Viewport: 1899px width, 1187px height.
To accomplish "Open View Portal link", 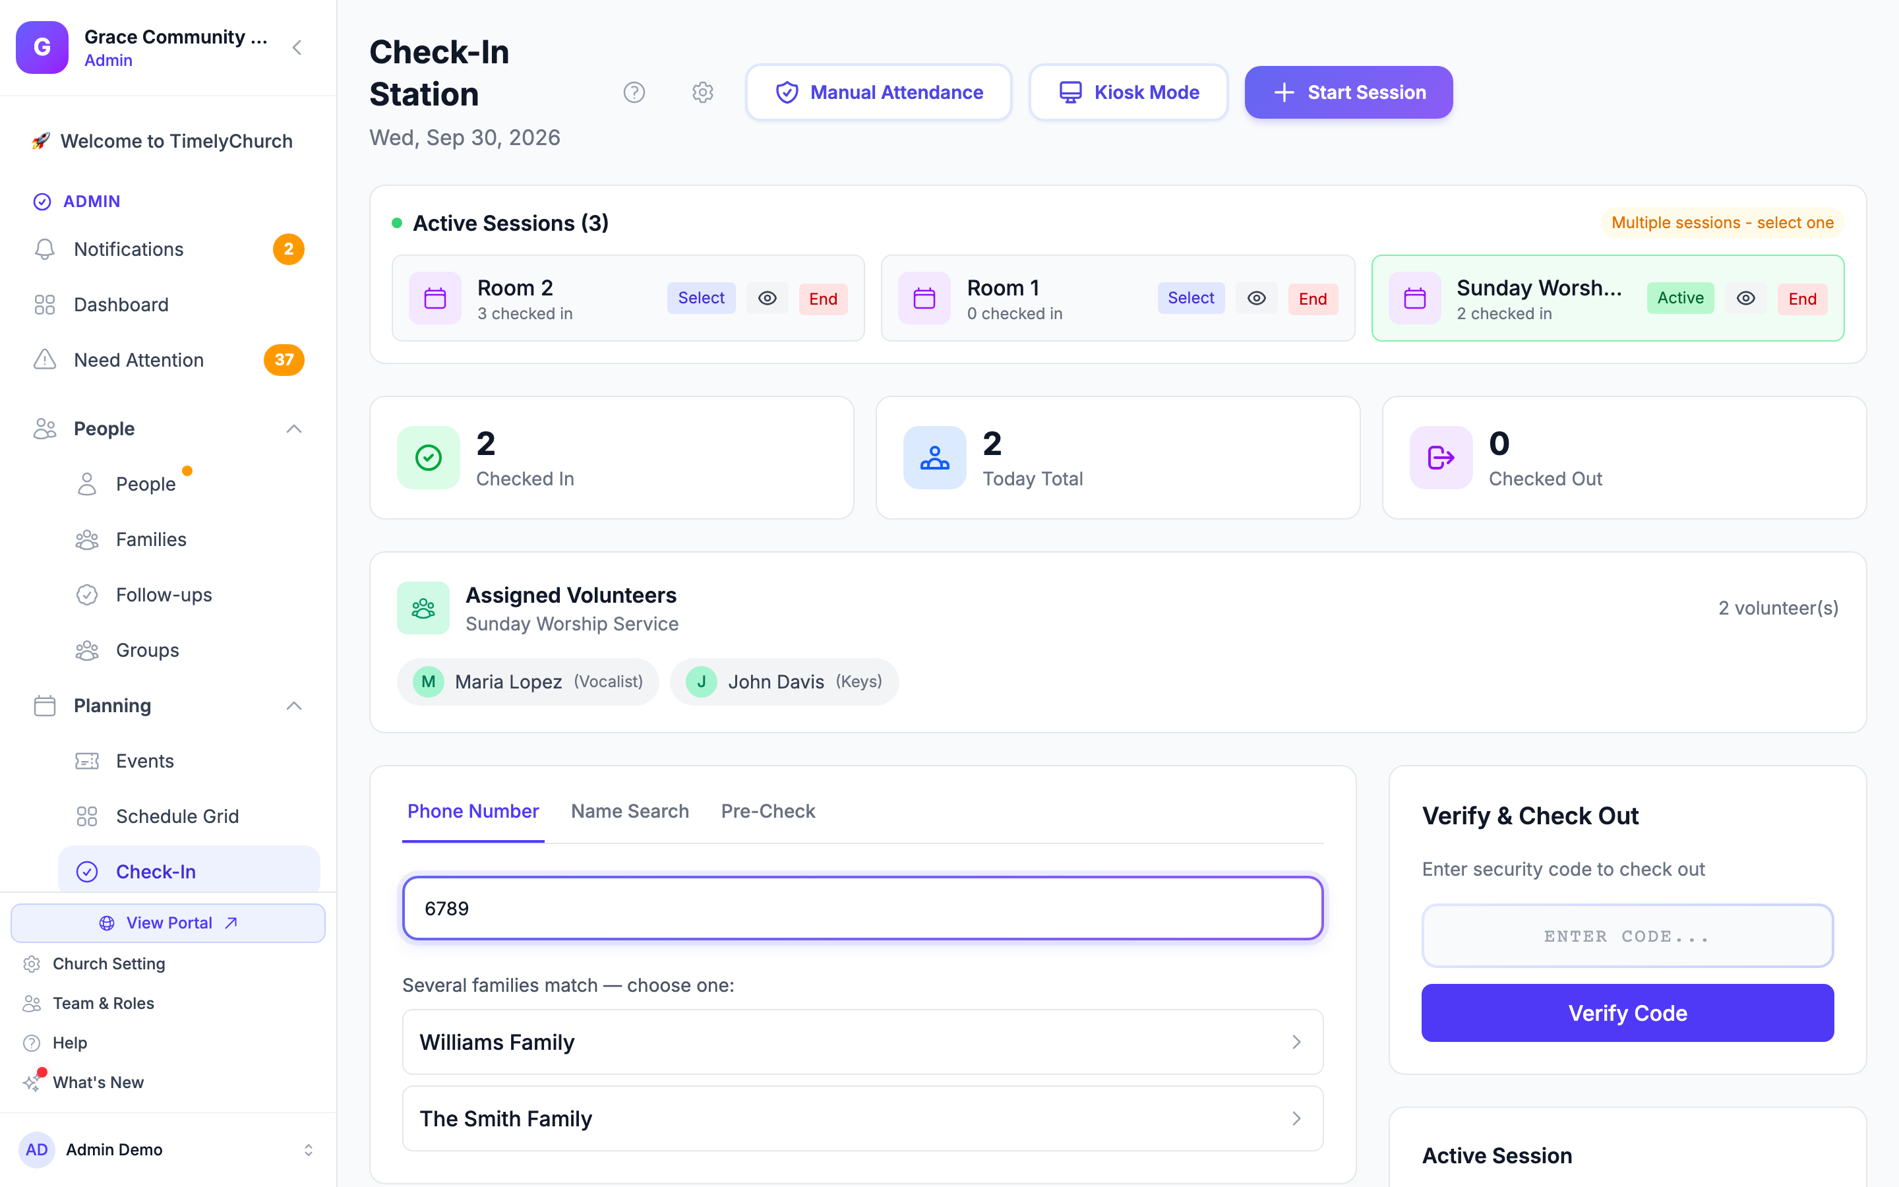I will (168, 923).
